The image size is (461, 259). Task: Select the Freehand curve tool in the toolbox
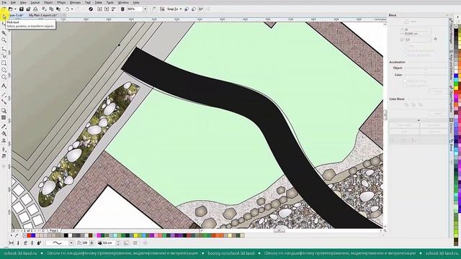pyautogui.click(x=4, y=50)
